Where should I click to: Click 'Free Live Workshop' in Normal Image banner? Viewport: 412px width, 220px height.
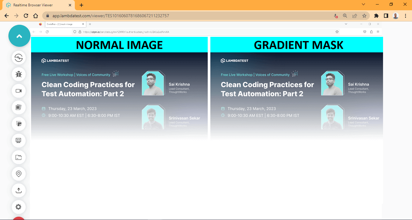[x=57, y=75]
